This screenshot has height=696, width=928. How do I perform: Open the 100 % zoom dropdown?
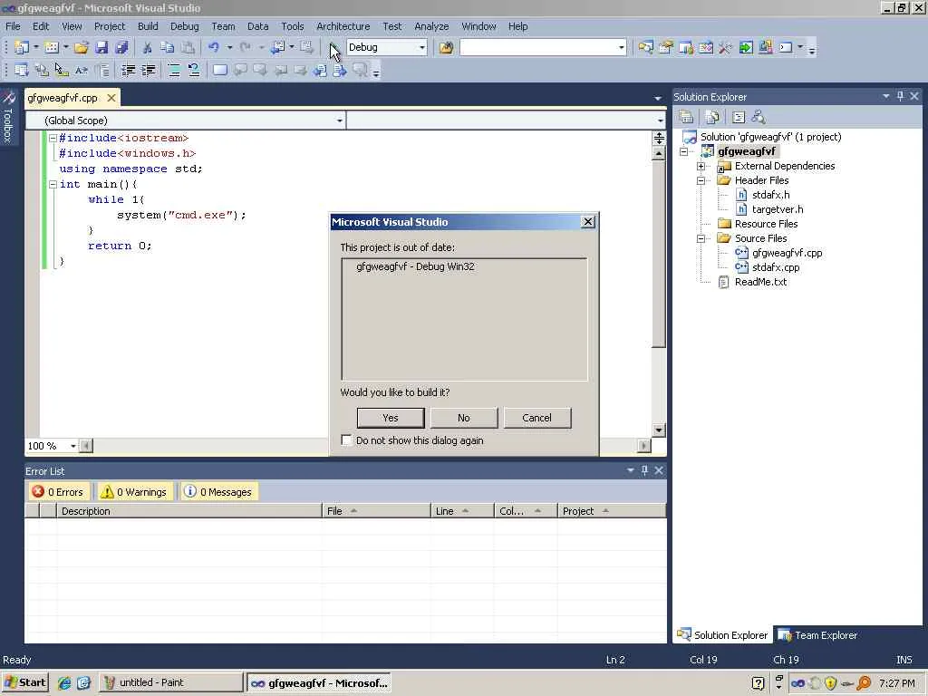(x=72, y=446)
